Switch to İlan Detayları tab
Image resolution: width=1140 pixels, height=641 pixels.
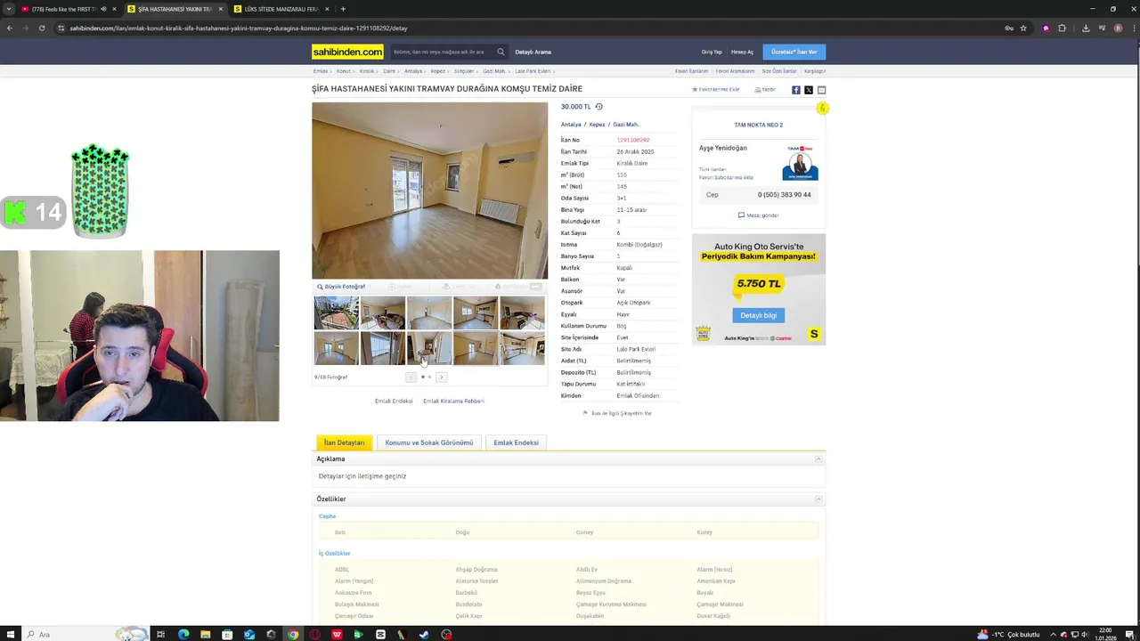pos(344,442)
